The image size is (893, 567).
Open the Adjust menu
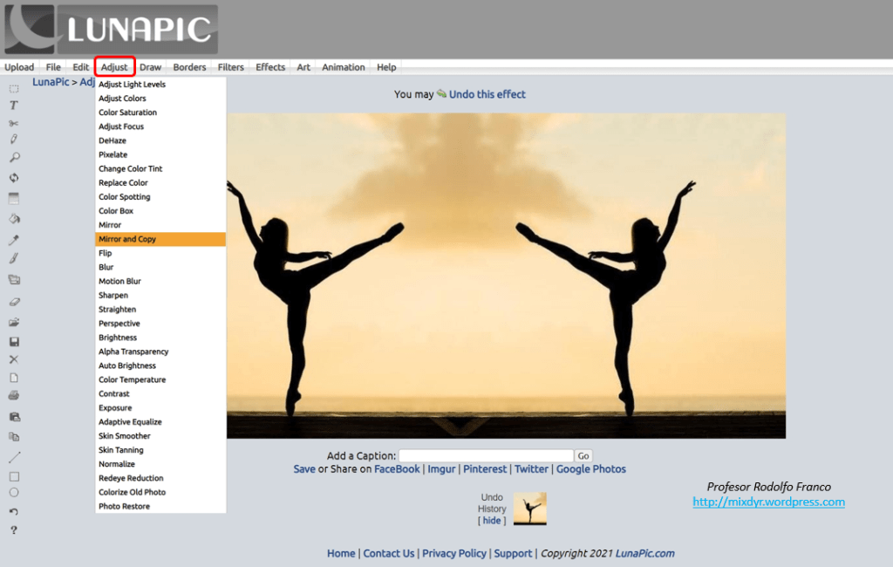tap(114, 67)
